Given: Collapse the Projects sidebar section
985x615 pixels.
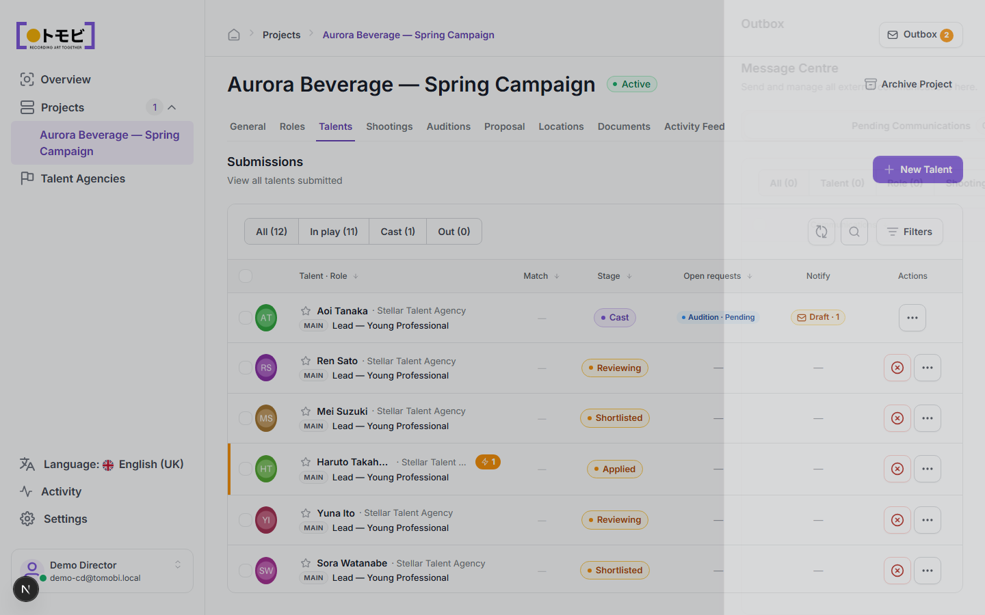Looking at the screenshot, I should point(172,107).
